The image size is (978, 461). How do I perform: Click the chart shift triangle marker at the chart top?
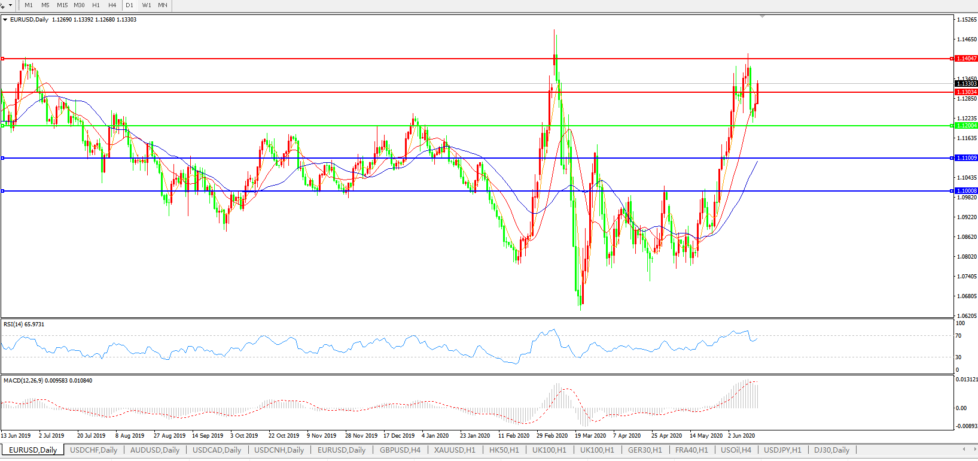coord(762,17)
